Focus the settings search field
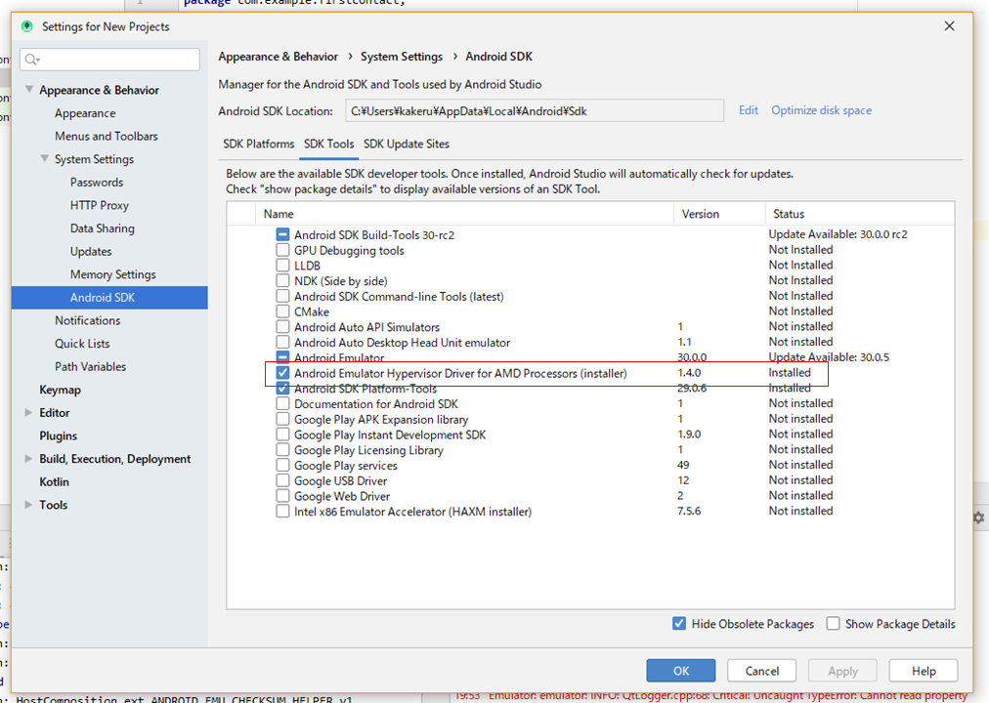This screenshot has height=703, width=989. pyautogui.click(x=110, y=60)
